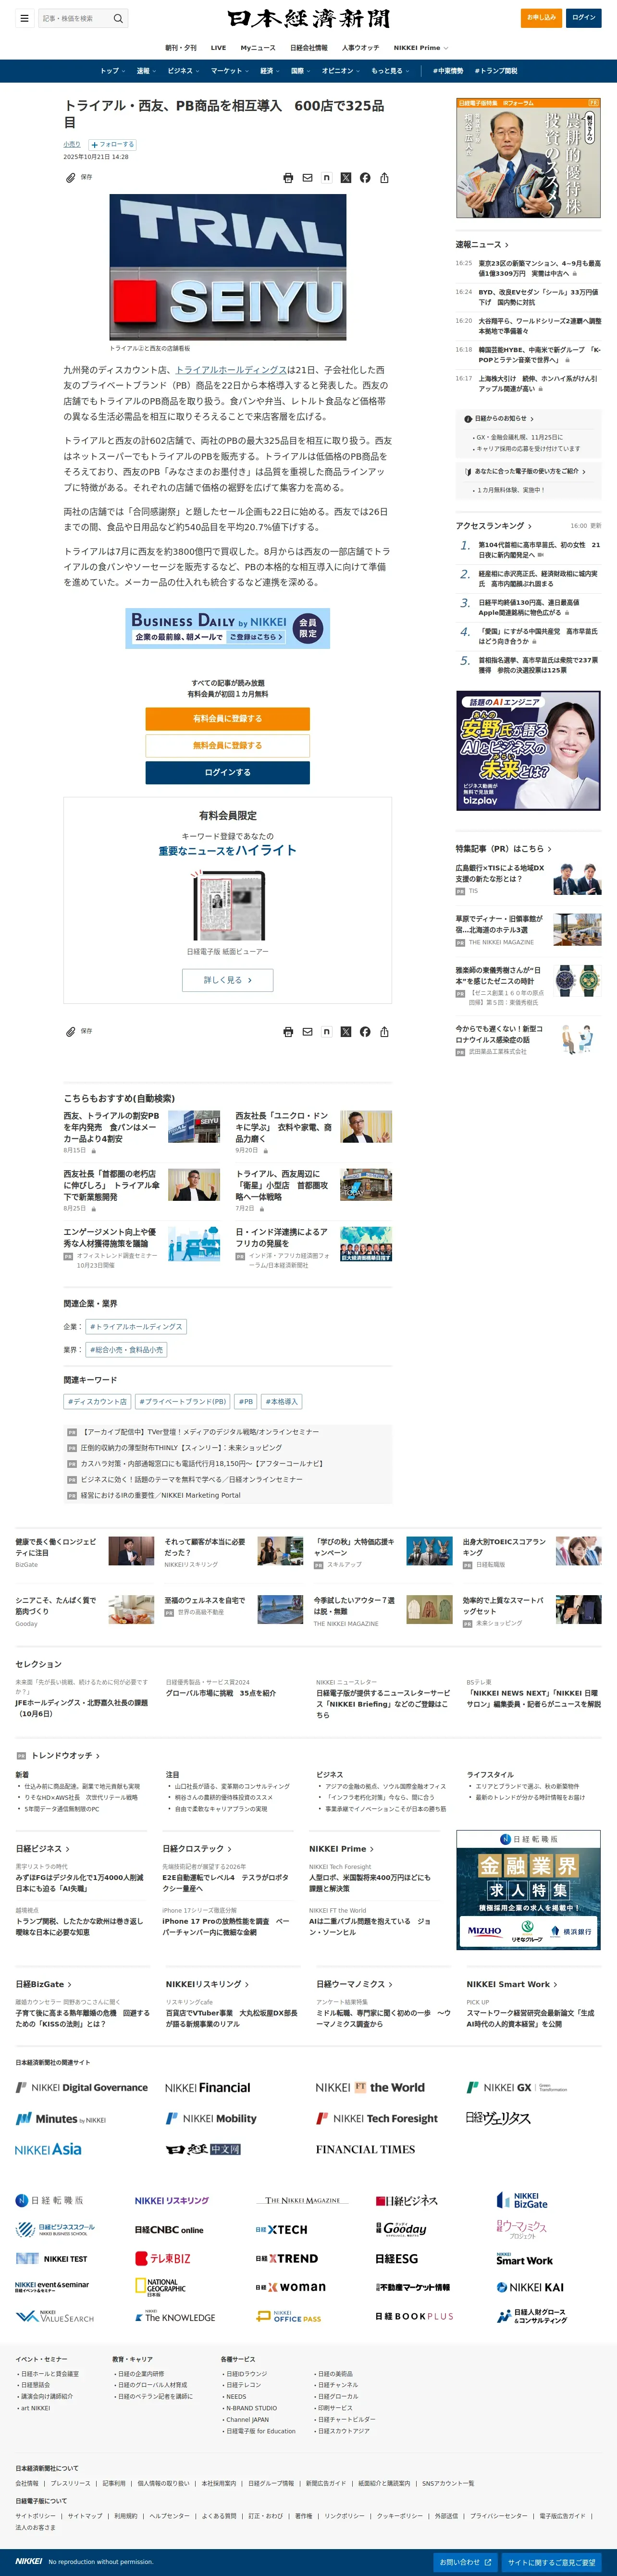The width and height of the screenshot is (617, 2576).
Task: Click the blue ログインする button
Action: pos(227,772)
